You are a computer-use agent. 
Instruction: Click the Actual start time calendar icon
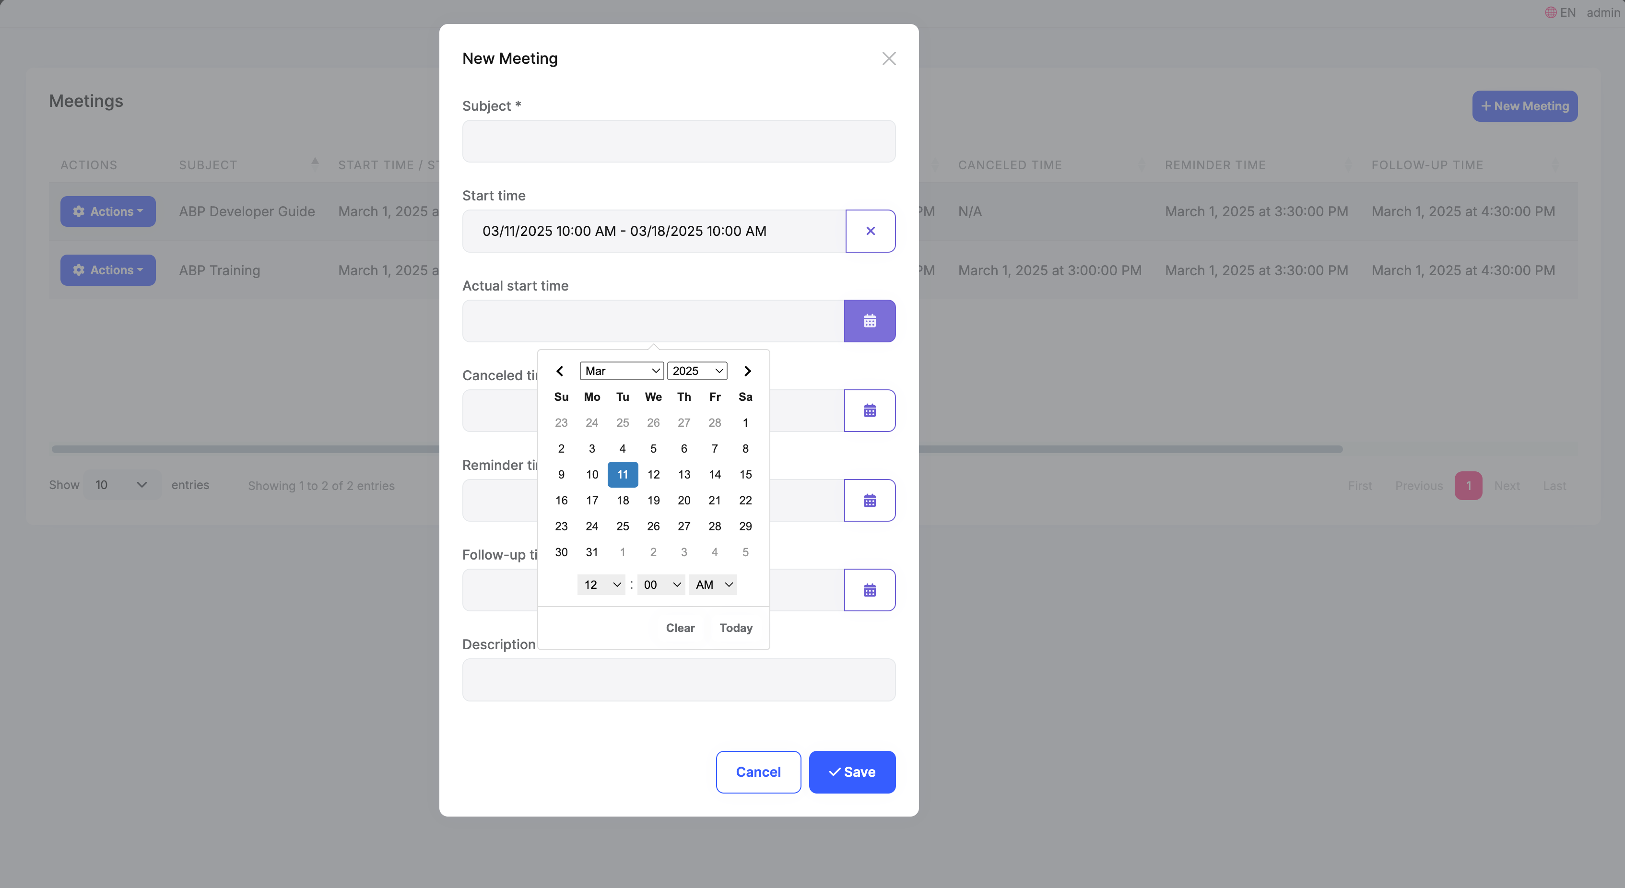[869, 321]
